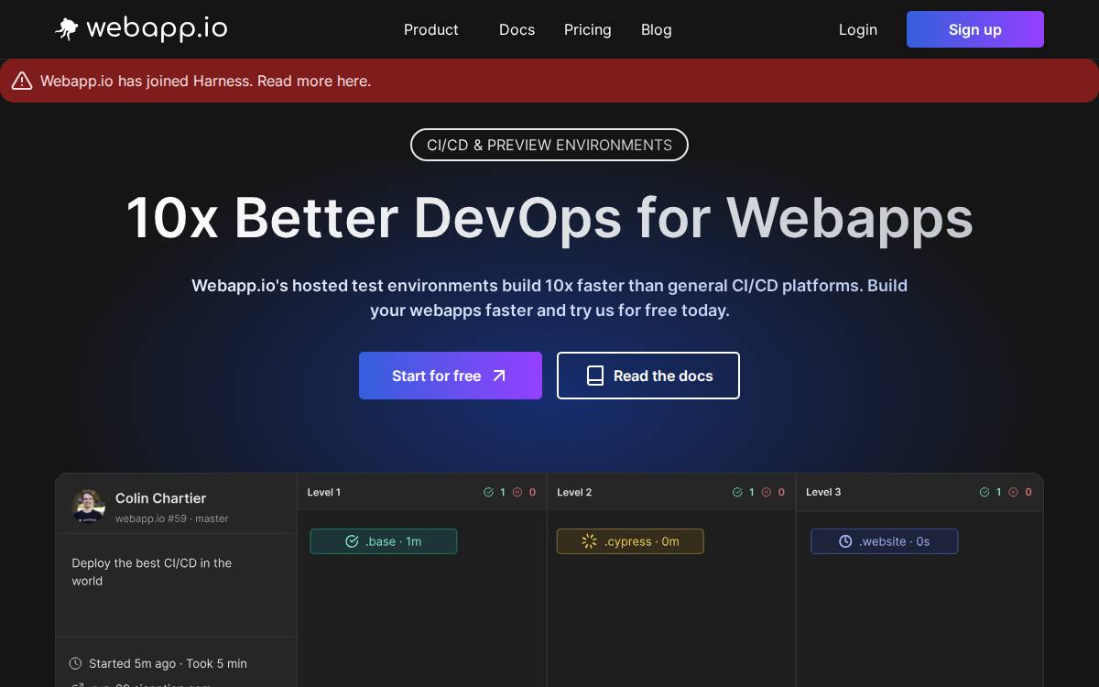1099x687 pixels.
Task: Click webapp.io #59 · master text
Action: coord(172,518)
